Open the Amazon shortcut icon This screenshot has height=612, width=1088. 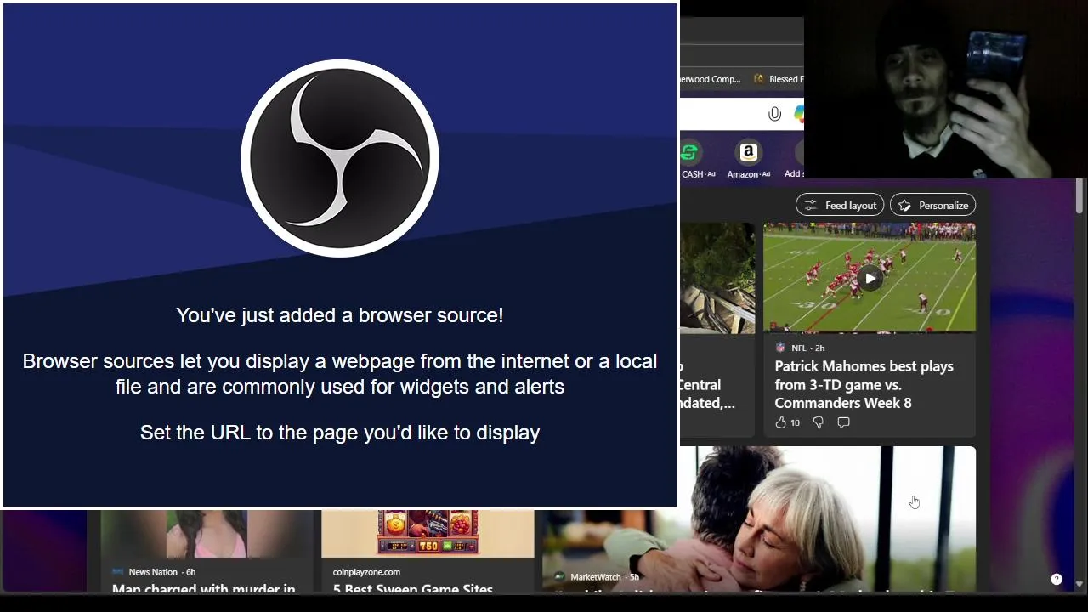(748, 152)
